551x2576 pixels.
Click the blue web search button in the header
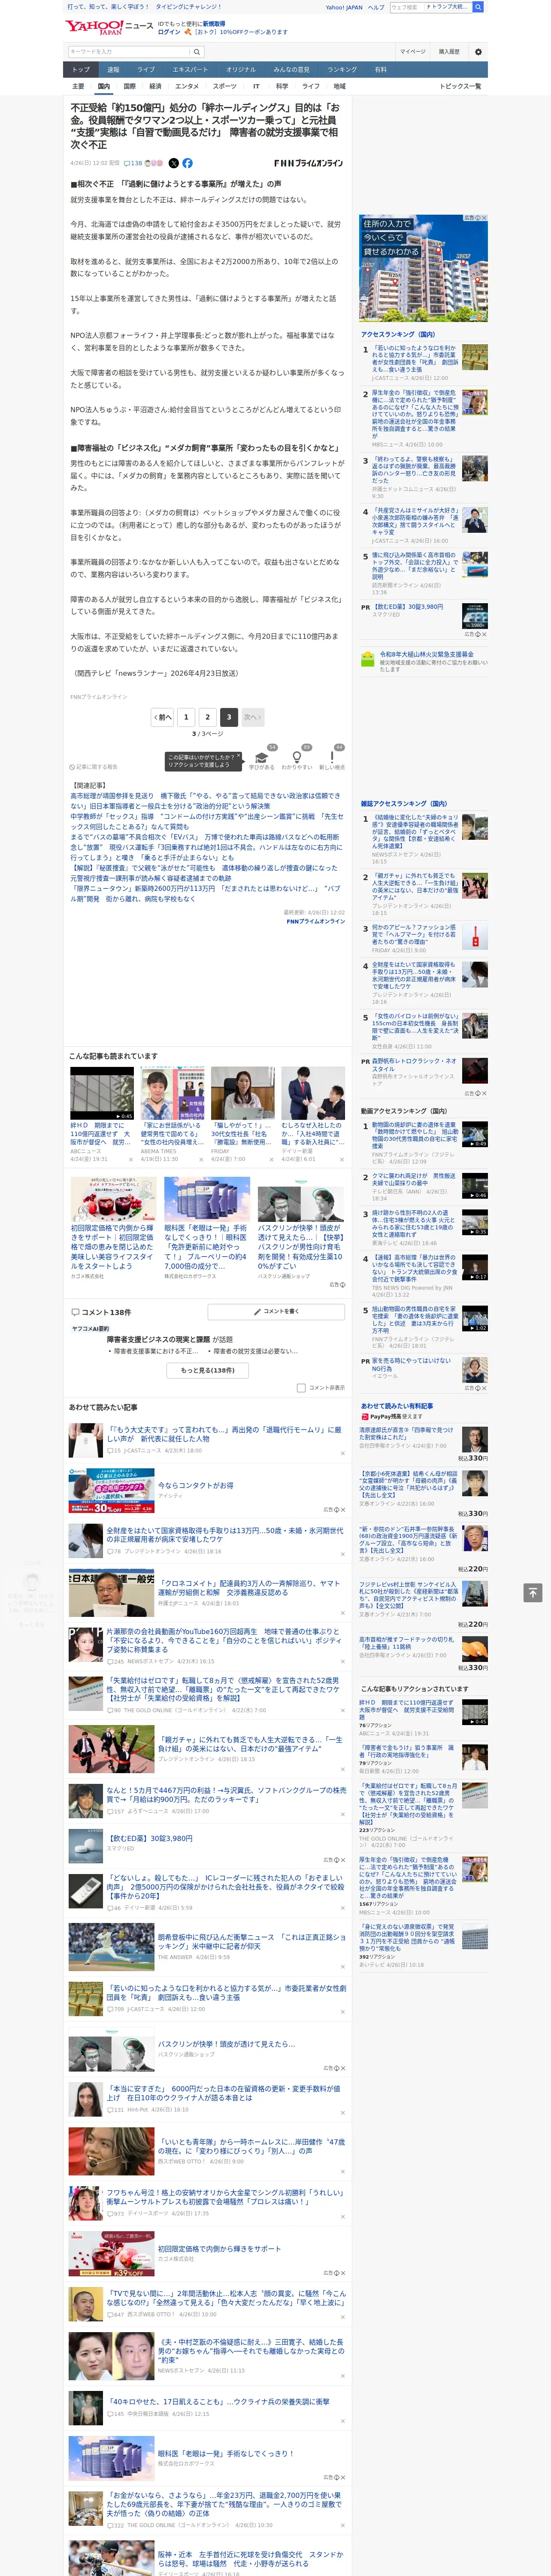pos(478,7)
